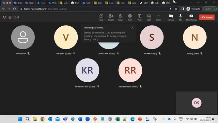This screenshot has width=218, height=123.
Task: Select amrutha D participant avatar
Action: coord(23,37)
